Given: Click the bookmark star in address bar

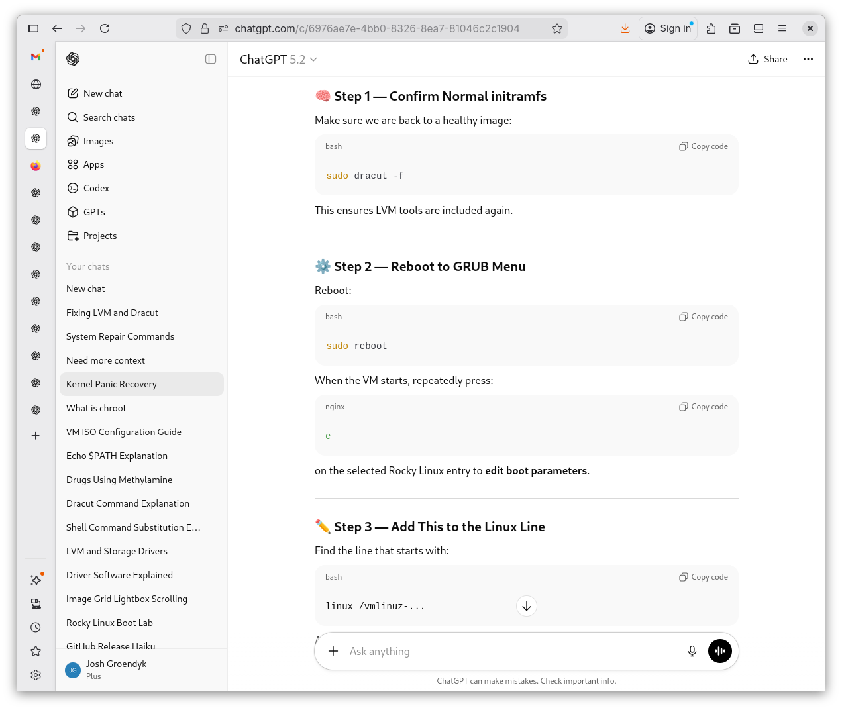Looking at the screenshot, I should click(556, 28).
